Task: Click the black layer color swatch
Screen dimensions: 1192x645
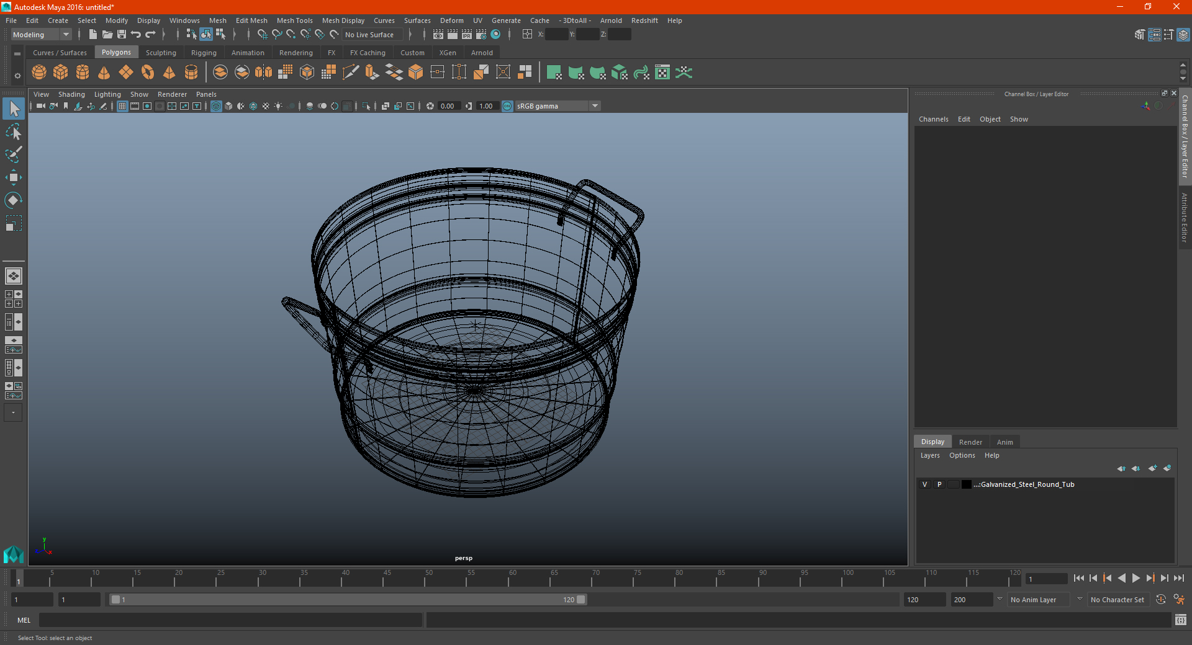Action: click(967, 484)
